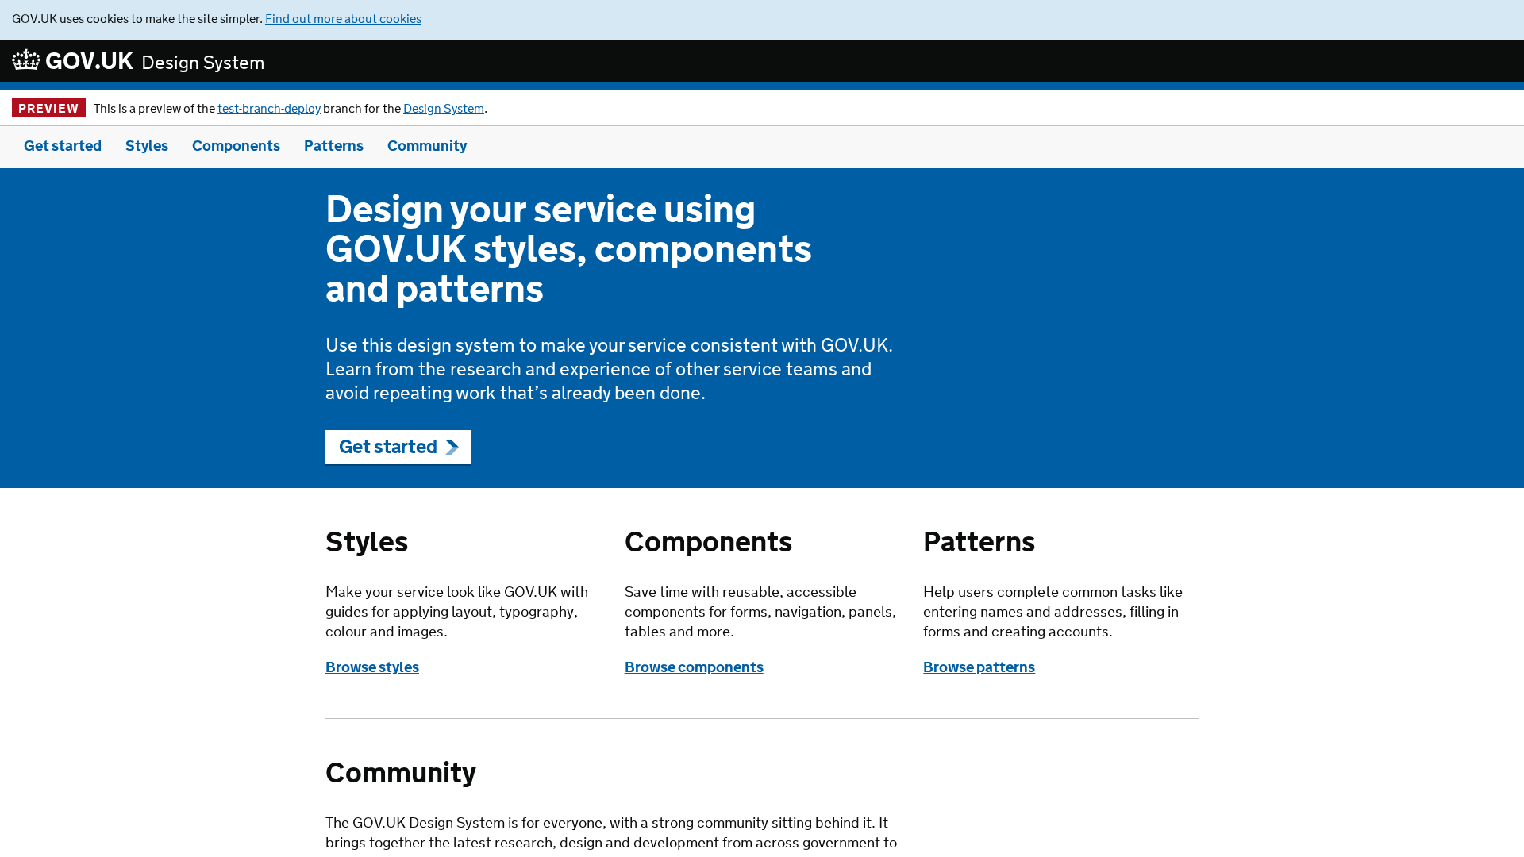Viewport: 1524px width, 857px height.
Task: Click cookie notice text GOV.UK uses cookies
Action: click(x=137, y=19)
